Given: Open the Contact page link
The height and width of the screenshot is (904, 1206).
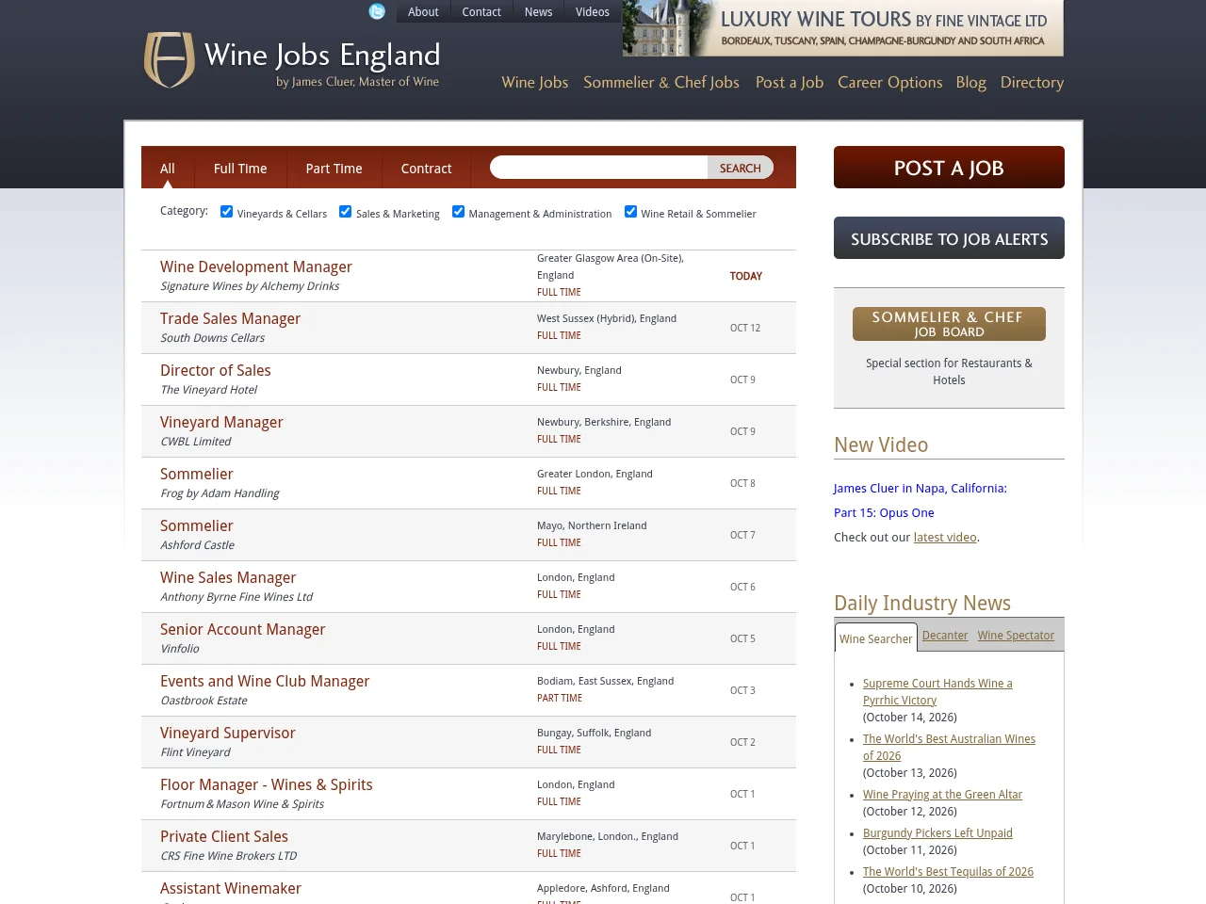Looking at the screenshot, I should coord(481,12).
